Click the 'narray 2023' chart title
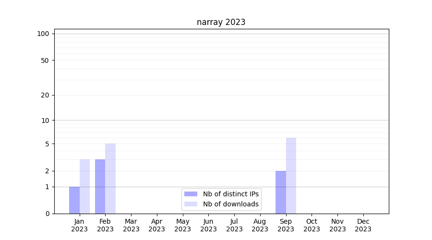 (221, 22)
